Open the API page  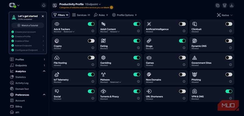pyautogui.click(x=17, y=112)
